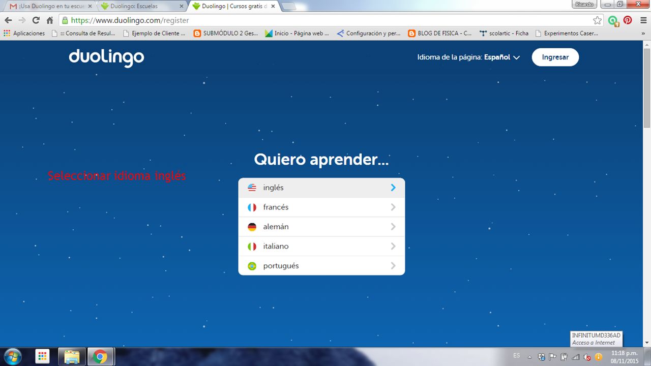Select the inglés language option
The image size is (651, 366).
pos(321,188)
